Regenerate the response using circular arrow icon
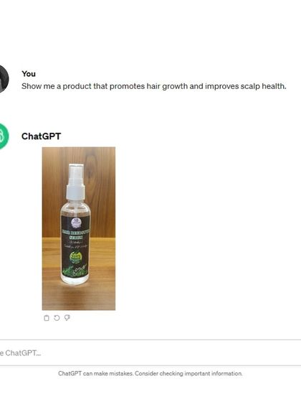The height and width of the screenshot is (402, 301). 57,318
